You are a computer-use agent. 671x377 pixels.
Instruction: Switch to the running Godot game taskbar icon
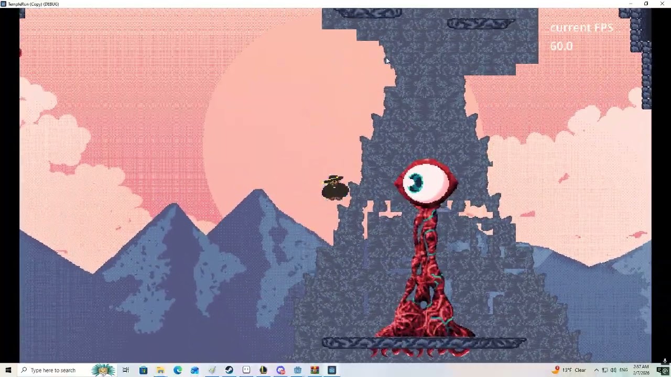pos(332,370)
